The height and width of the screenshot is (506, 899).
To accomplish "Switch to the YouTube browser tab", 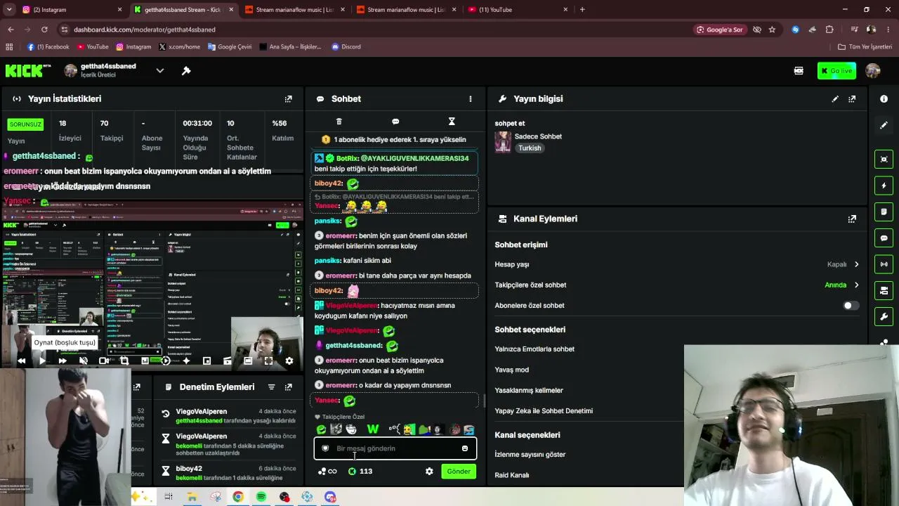I will point(517,10).
